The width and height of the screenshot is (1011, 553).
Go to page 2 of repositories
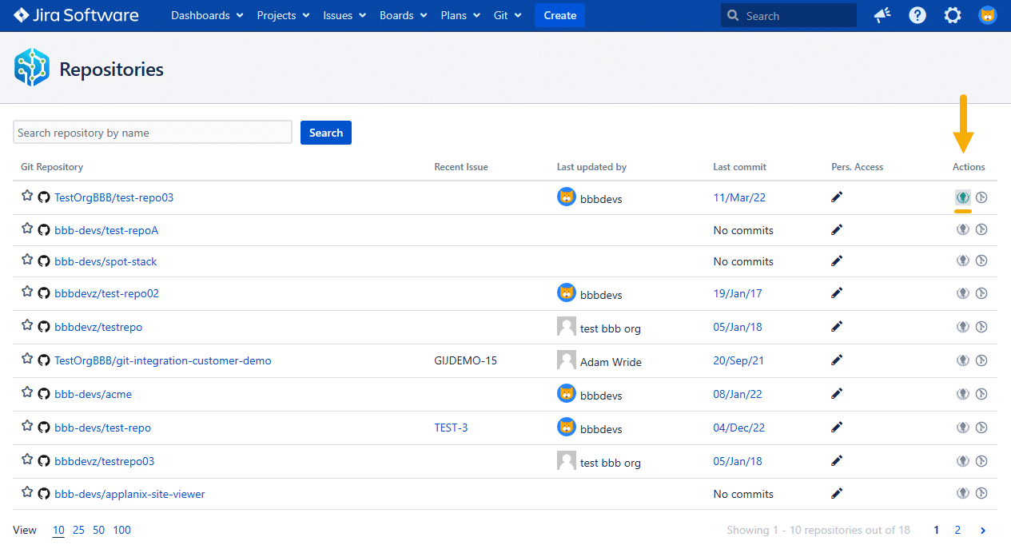pyautogui.click(x=957, y=530)
